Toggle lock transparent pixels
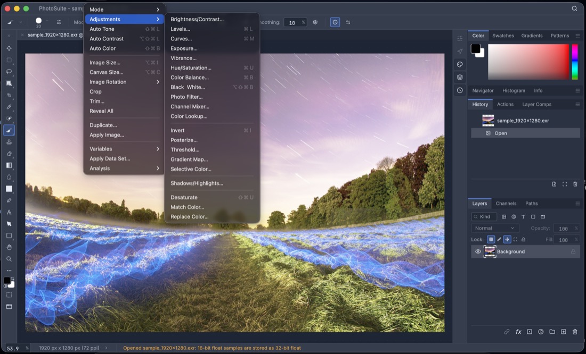The image size is (586, 354). coord(491,240)
